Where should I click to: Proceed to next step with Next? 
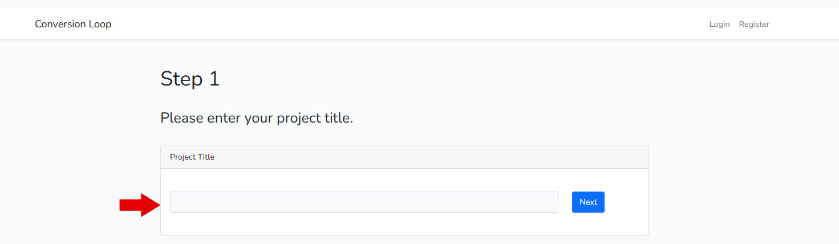[x=588, y=202]
